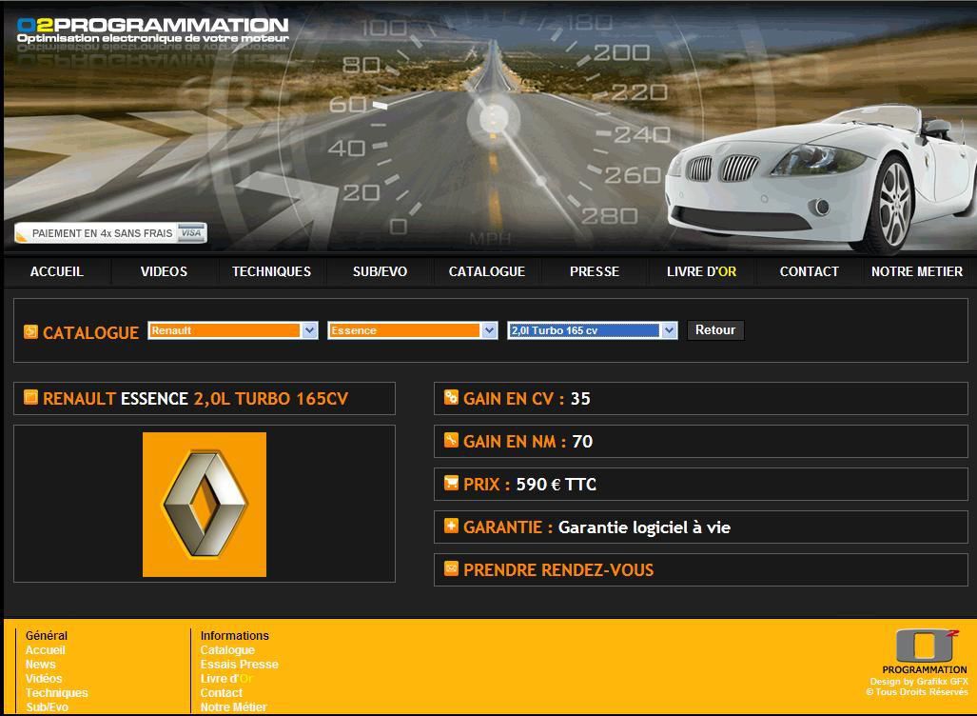This screenshot has height=716, width=977.
Task: Click the 'RENAULT ESSENCE 2,0L TURBO 165CV' title
Action: (x=195, y=399)
